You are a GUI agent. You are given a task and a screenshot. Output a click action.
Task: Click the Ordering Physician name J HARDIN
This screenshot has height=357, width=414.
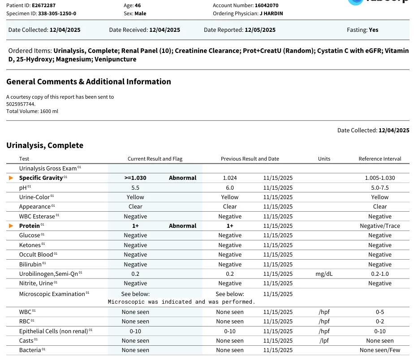[271, 13]
